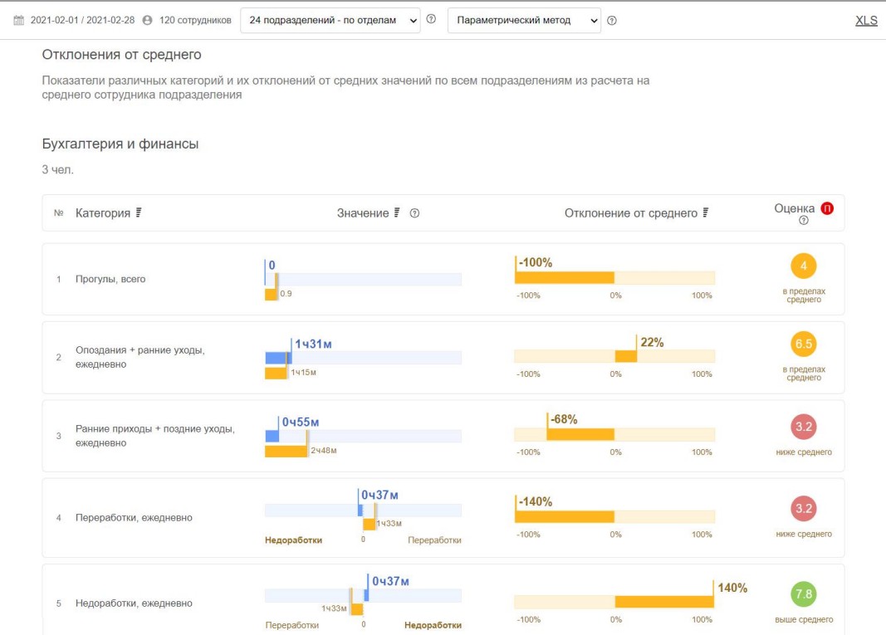Click help icon beside Значение header
886x635 pixels.
point(414,213)
